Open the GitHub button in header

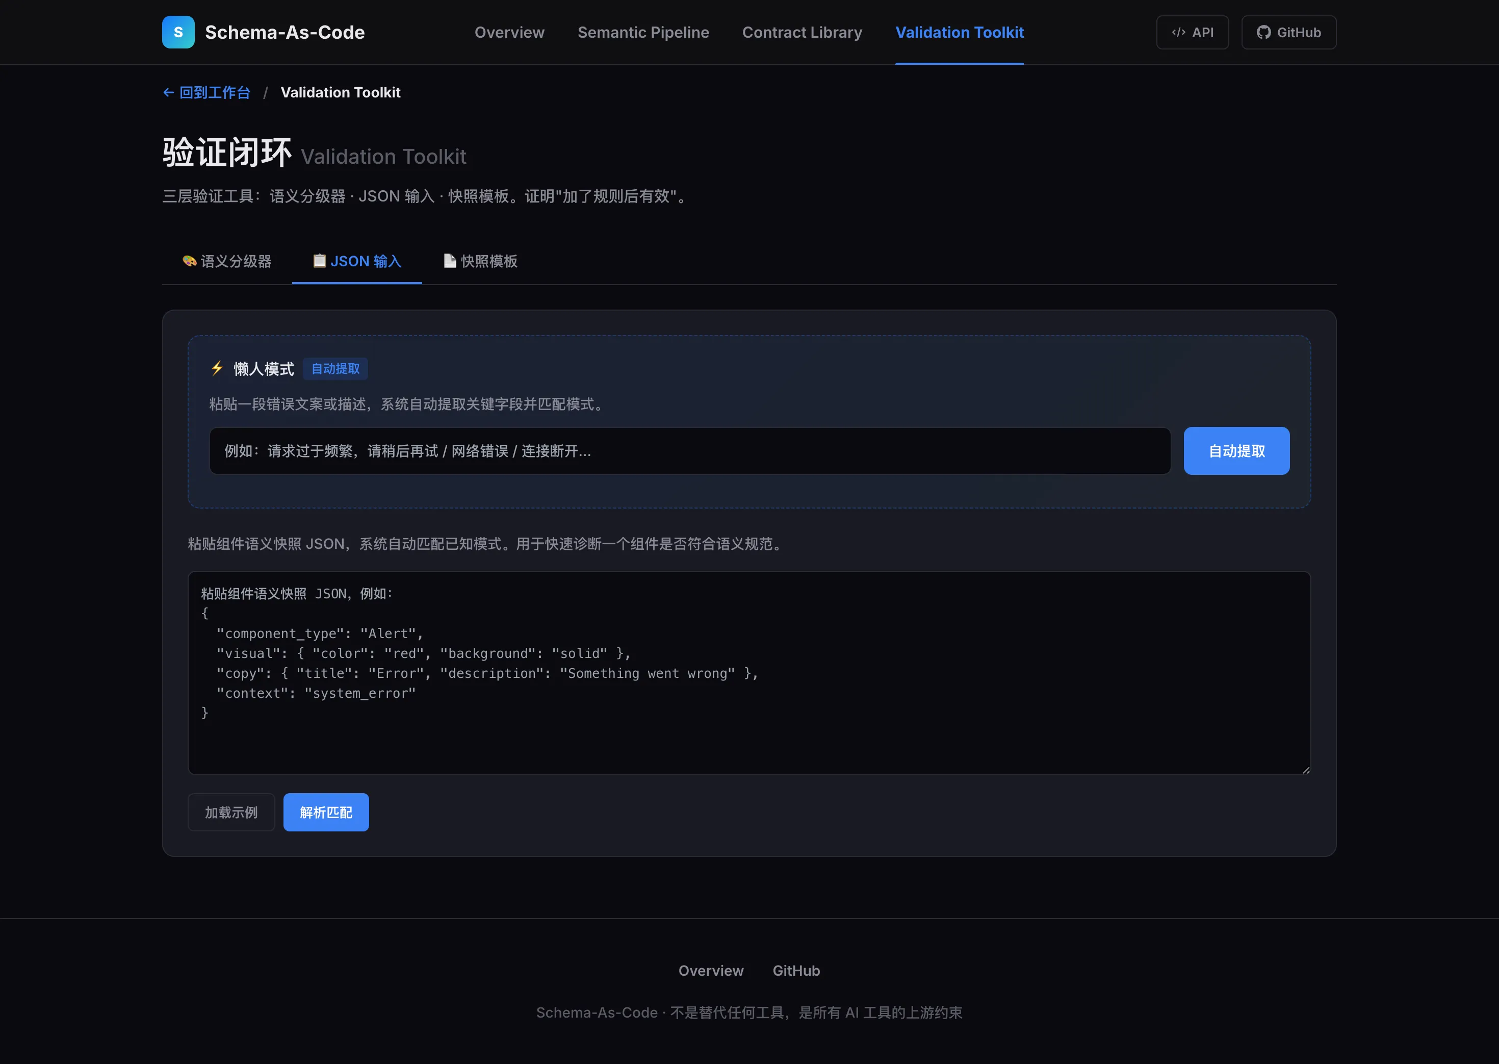point(1289,32)
